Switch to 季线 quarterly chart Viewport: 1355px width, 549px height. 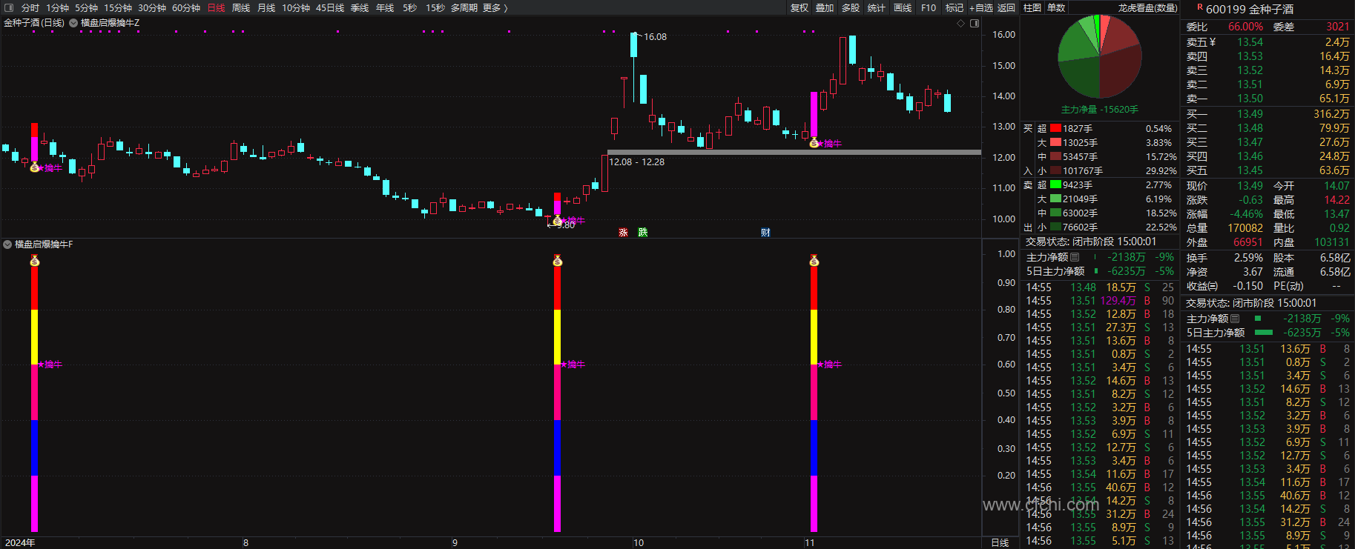360,7
